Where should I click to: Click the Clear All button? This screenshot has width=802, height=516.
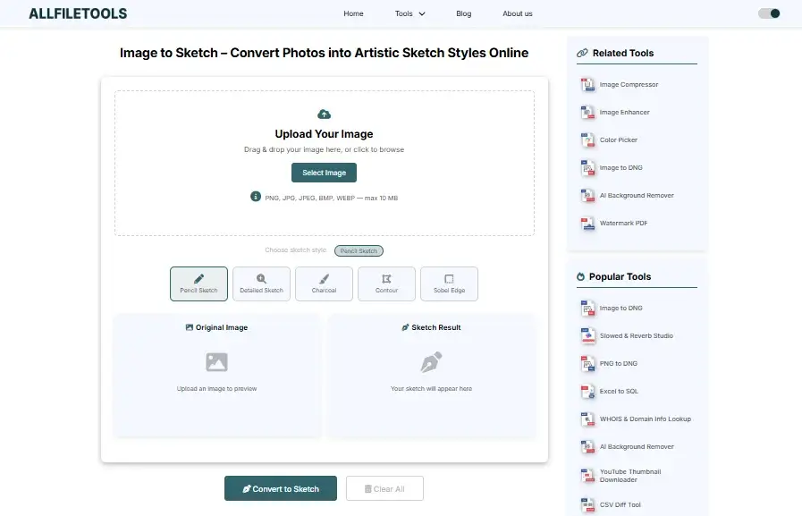click(384, 488)
